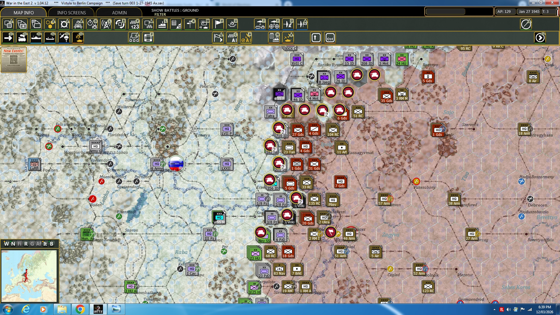The height and width of the screenshot is (315, 560).
Task: Click the WITE taskbar icon
Action: (x=98, y=309)
